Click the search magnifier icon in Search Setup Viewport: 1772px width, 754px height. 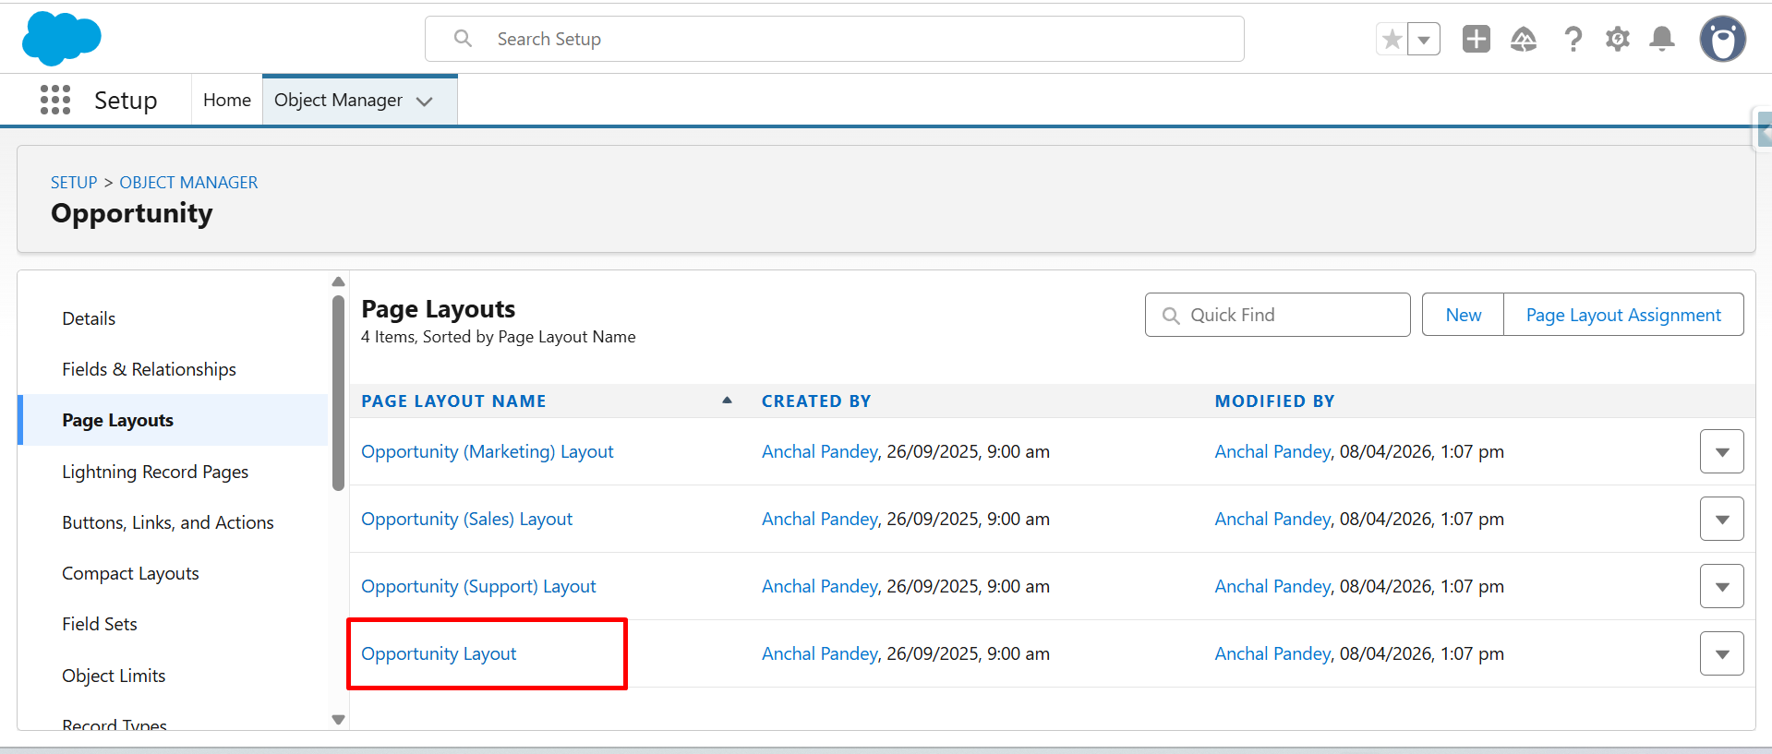click(464, 39)
